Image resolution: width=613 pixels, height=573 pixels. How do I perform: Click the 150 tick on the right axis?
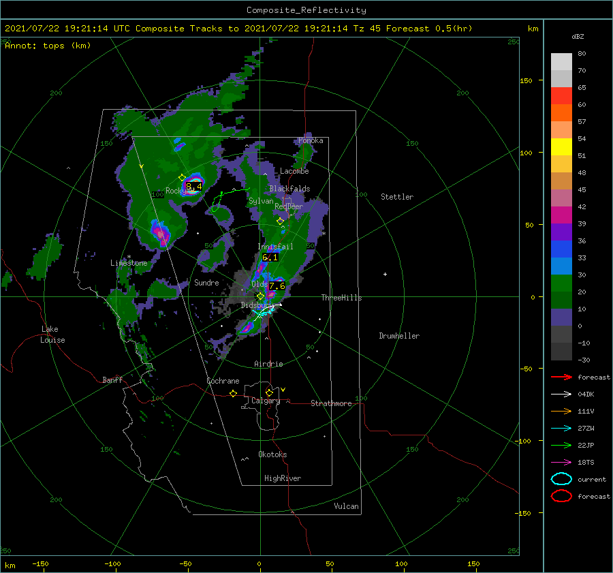pyautogui.click(x=526, y=80)
